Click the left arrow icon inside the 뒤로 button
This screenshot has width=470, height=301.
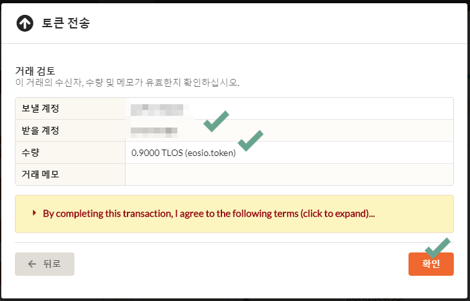click(32, 264)
